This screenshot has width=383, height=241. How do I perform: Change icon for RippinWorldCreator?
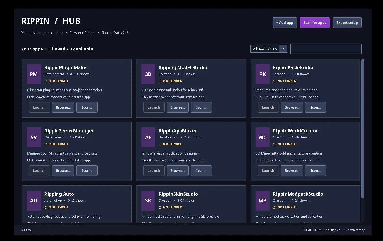315,171
